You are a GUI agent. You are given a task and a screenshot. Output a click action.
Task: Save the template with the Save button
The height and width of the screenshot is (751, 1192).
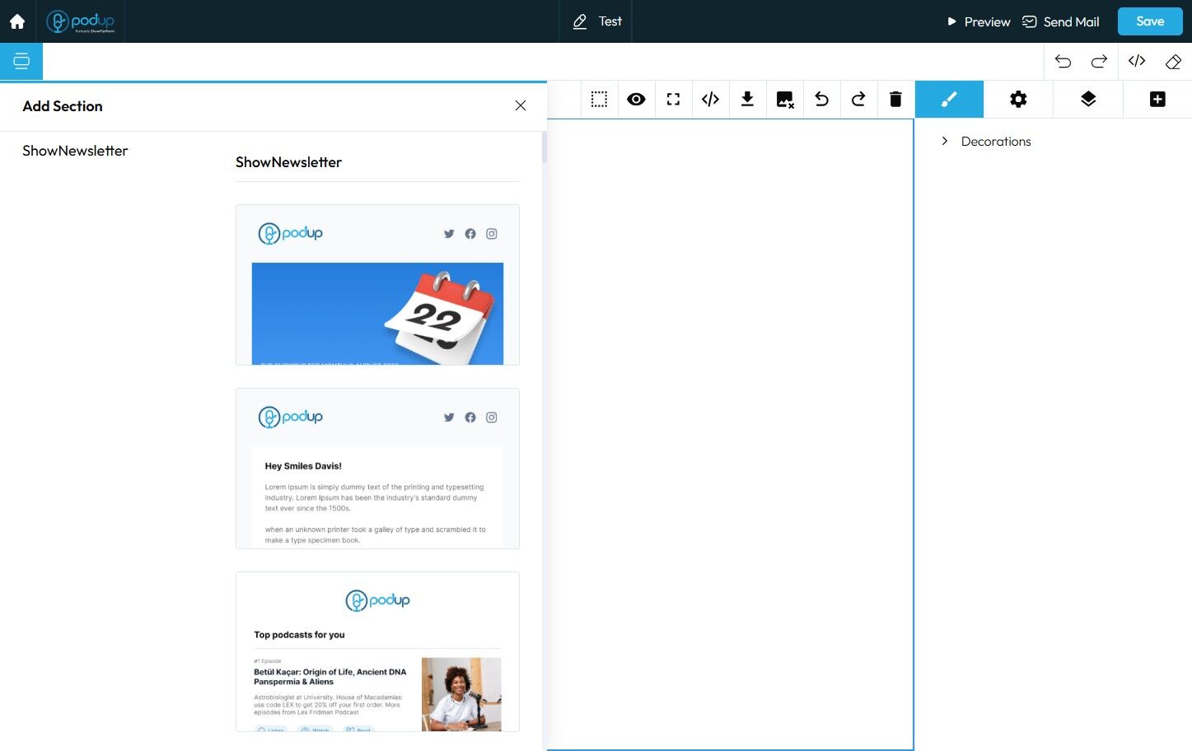pyautogui.click(x=1150, y=21)
